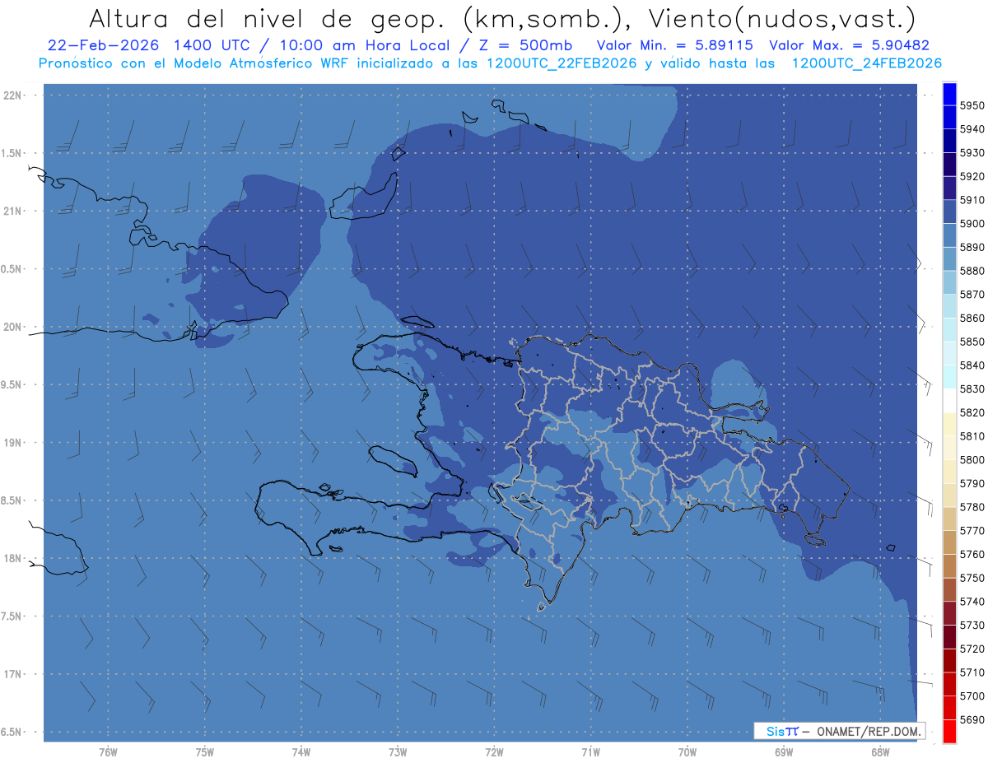988x763 pixels.
Task: Click the 'ONAMET/REP.DOM.' credit label
Action: pyautogui.click(x=868, y=731)
